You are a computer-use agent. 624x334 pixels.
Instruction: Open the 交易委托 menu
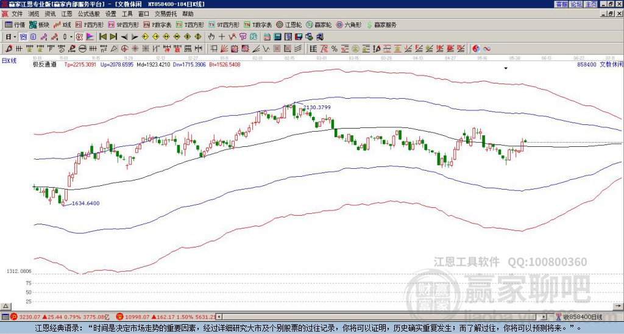tap(166, 14)
